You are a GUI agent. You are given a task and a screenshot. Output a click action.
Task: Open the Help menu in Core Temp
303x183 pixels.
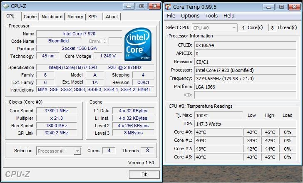(229, 16)
